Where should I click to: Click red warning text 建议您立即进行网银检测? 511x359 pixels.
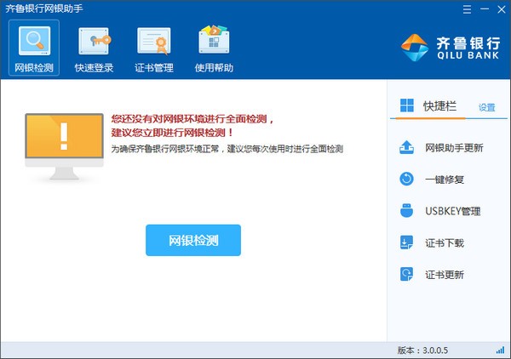pos(172,133)
